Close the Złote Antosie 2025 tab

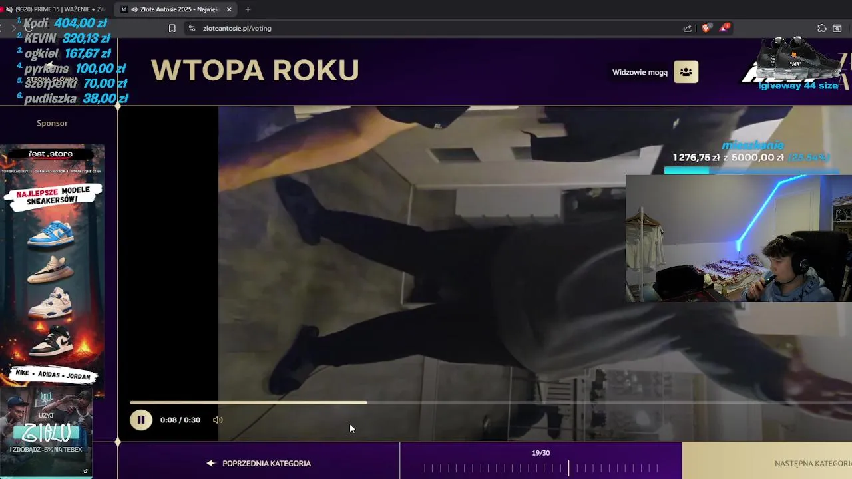pyautogui.click(x=229, y=9)
